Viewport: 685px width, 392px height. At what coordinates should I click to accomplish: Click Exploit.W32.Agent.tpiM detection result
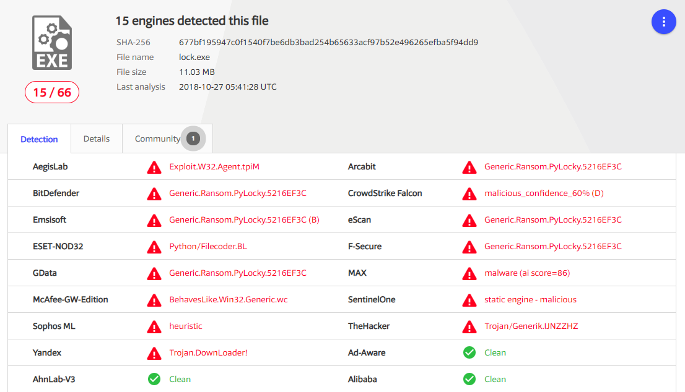[x=214, y=166]
